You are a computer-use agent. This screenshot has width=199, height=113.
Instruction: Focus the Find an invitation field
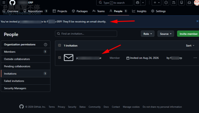click(86, 33)
